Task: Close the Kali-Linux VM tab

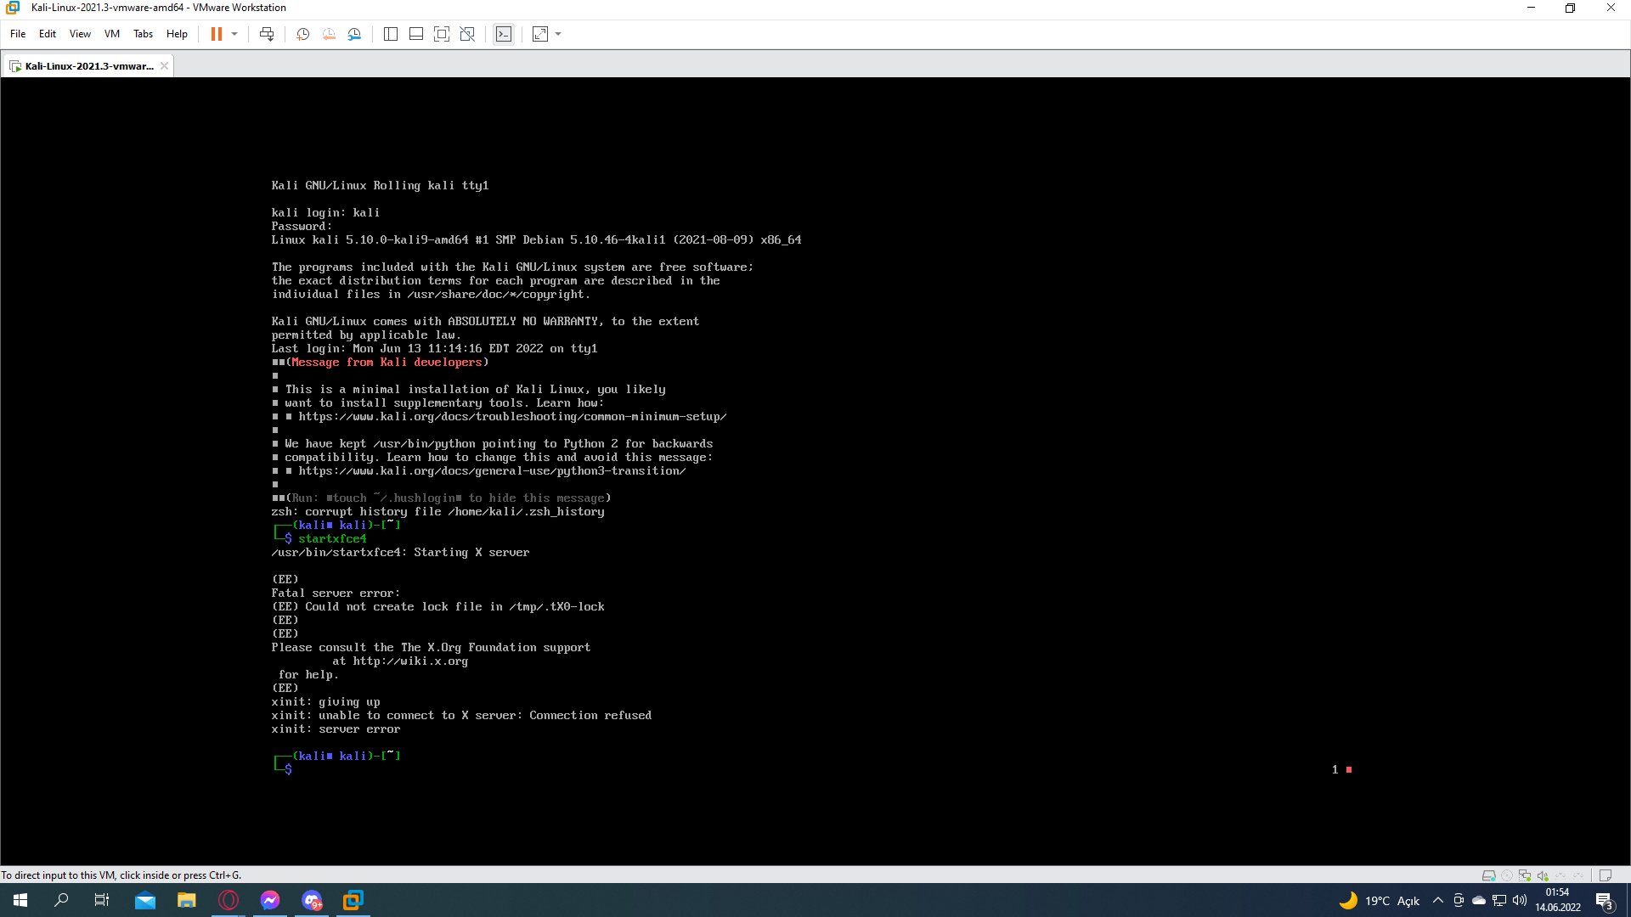Action: click(x=164, y=65)
